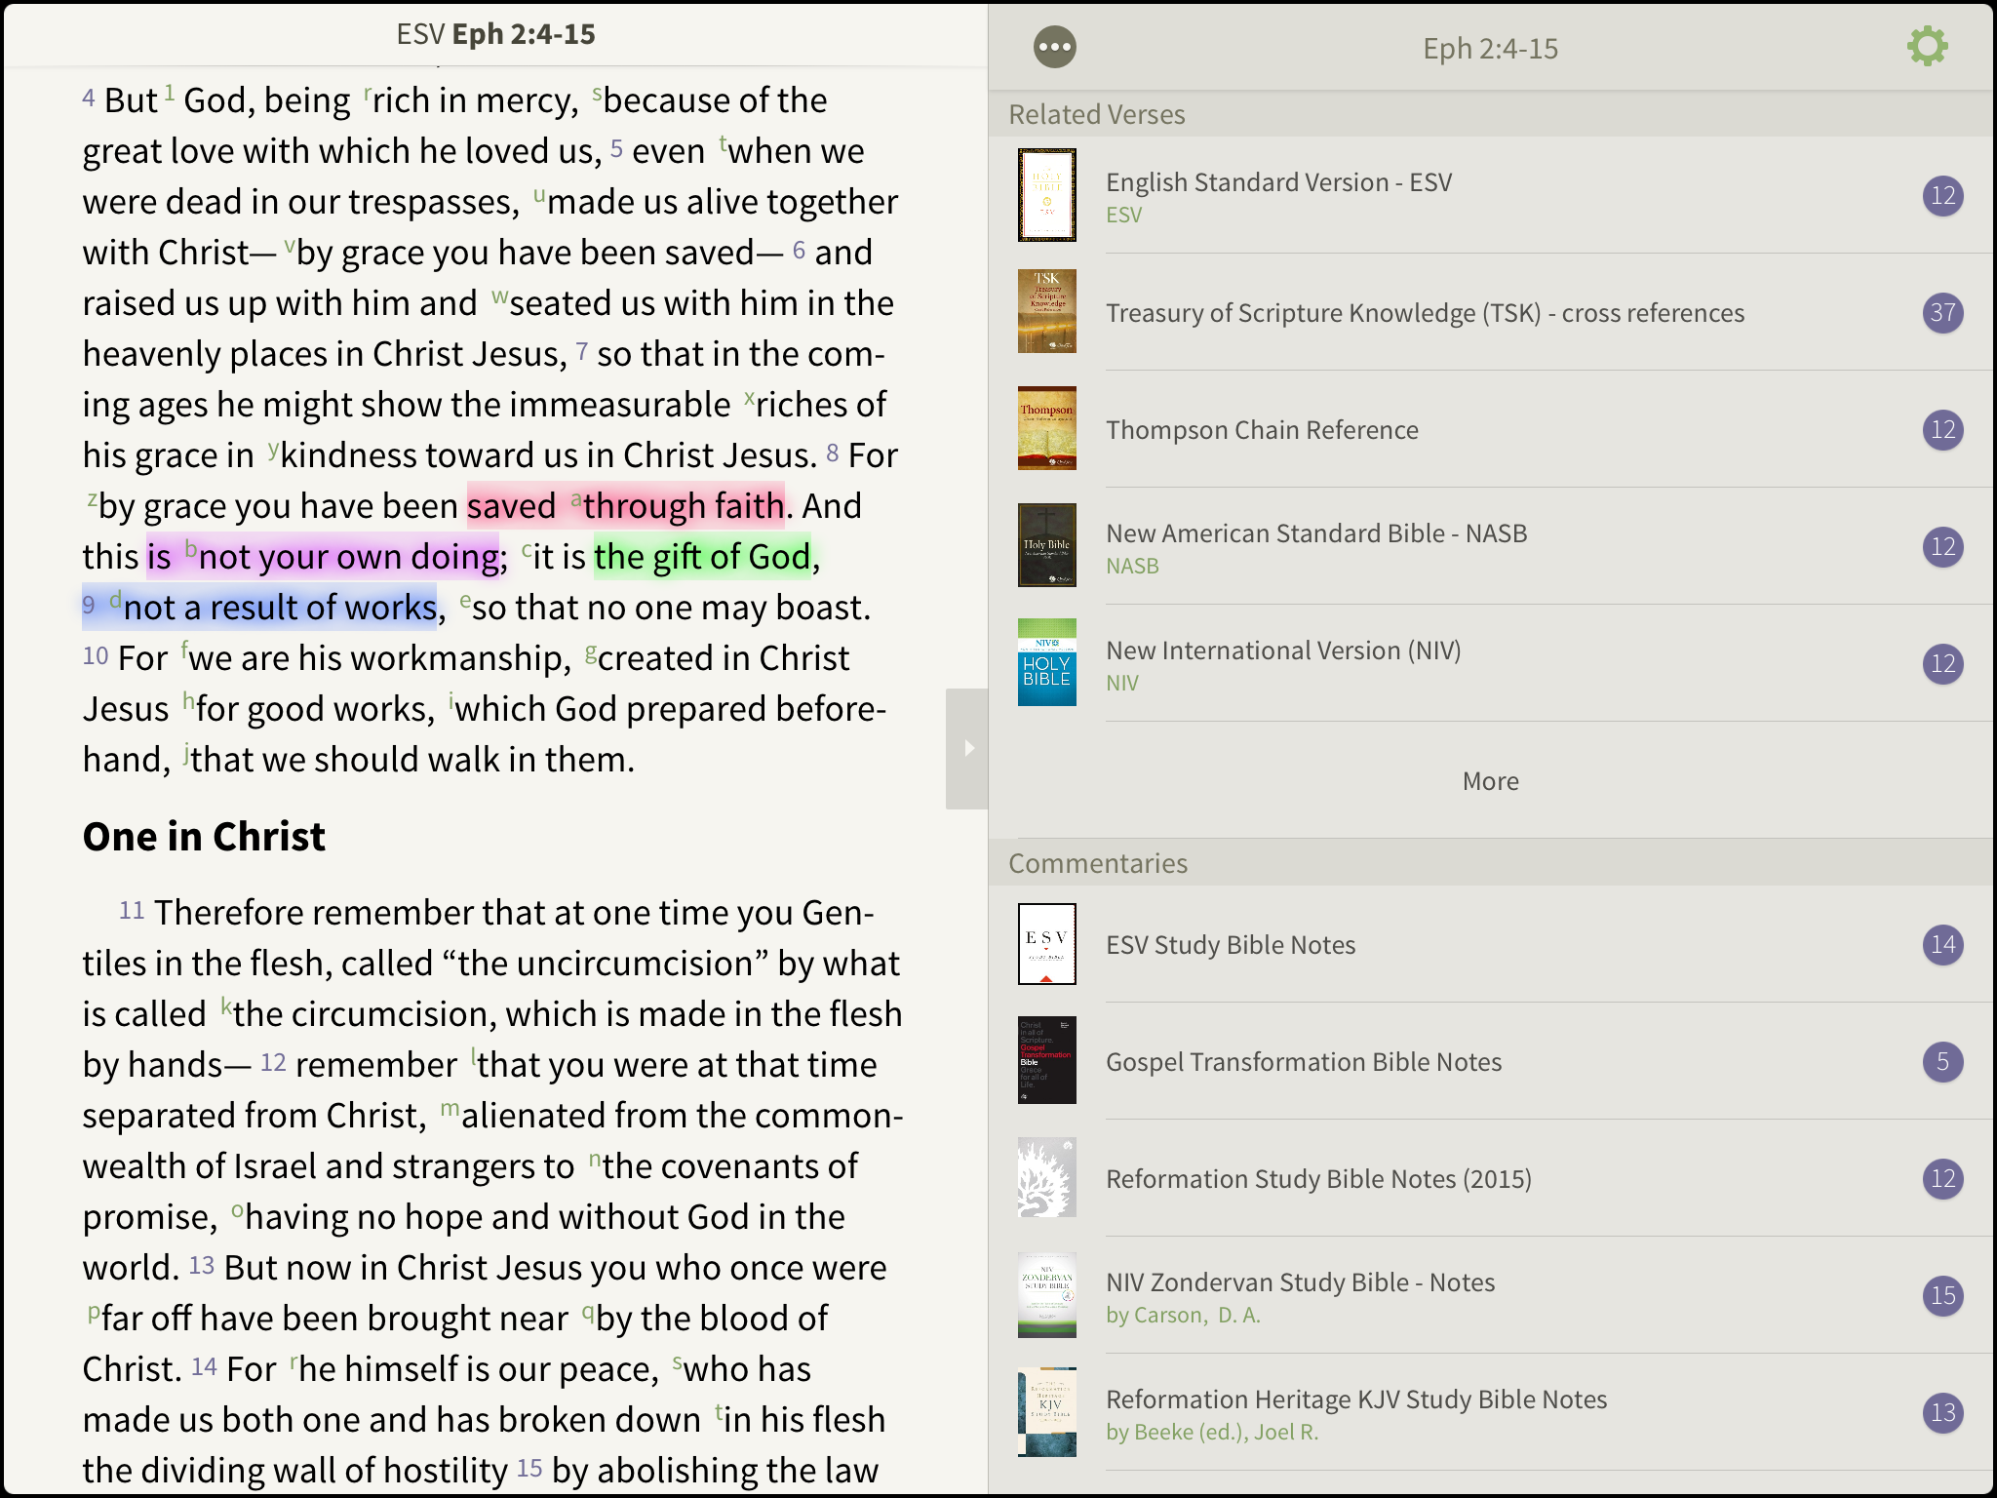Image resolution: width=1997 pixels, height=1498 pixels.
Task: Tap the 14 badge for ESV Study Bible Notes
Action: pos(1942,944)
